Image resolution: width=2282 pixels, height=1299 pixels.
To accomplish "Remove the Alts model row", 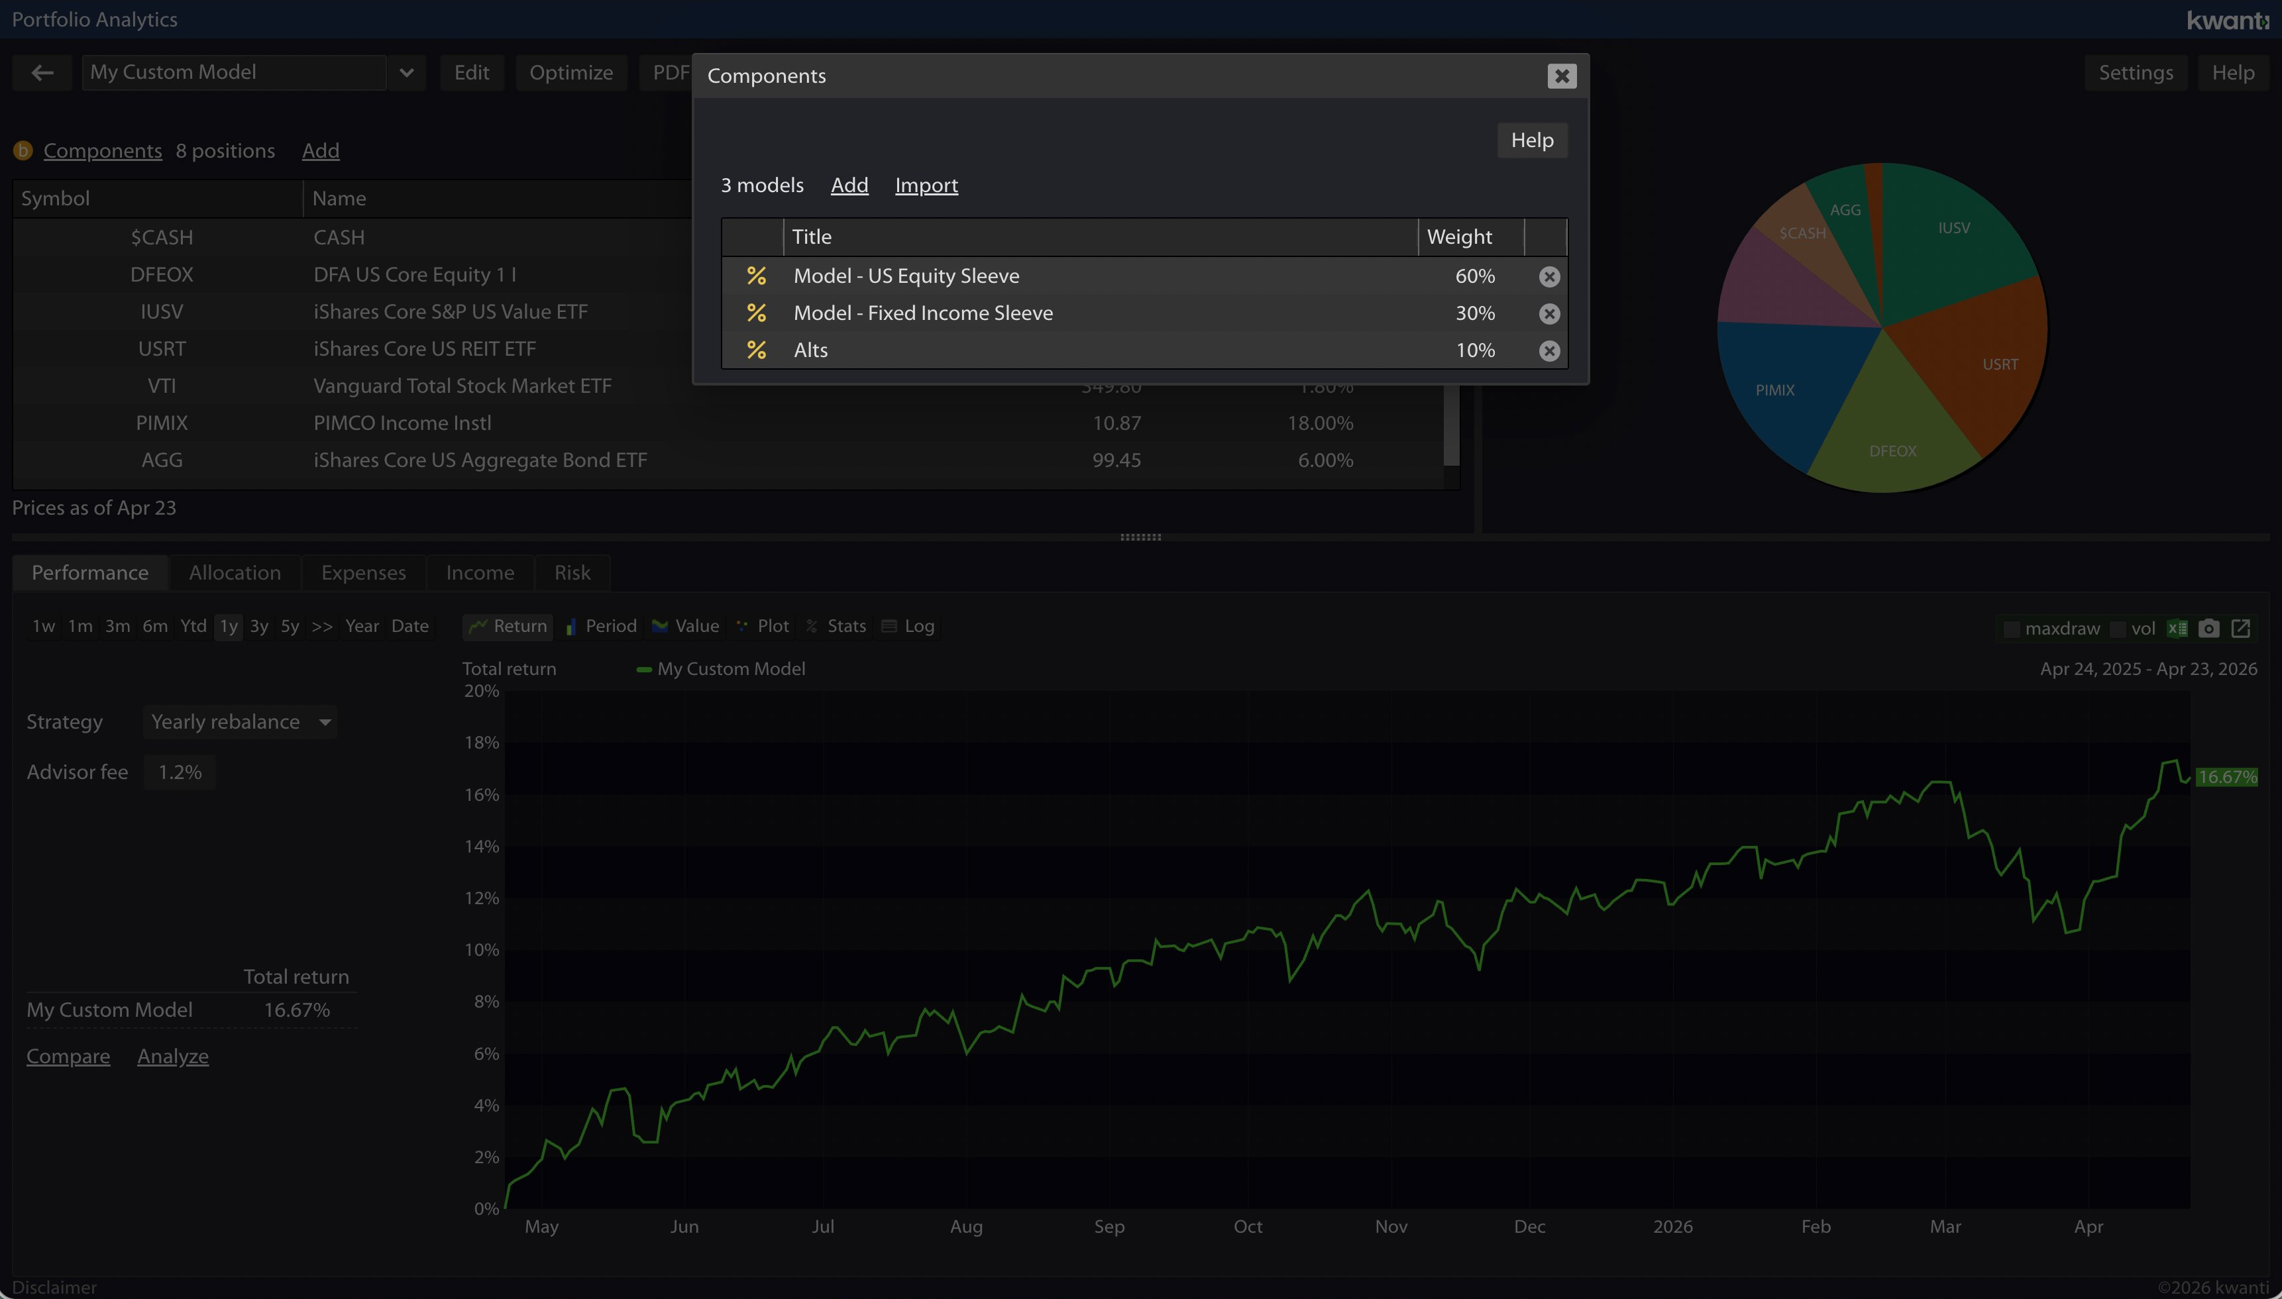I will tap(1549, 350).
